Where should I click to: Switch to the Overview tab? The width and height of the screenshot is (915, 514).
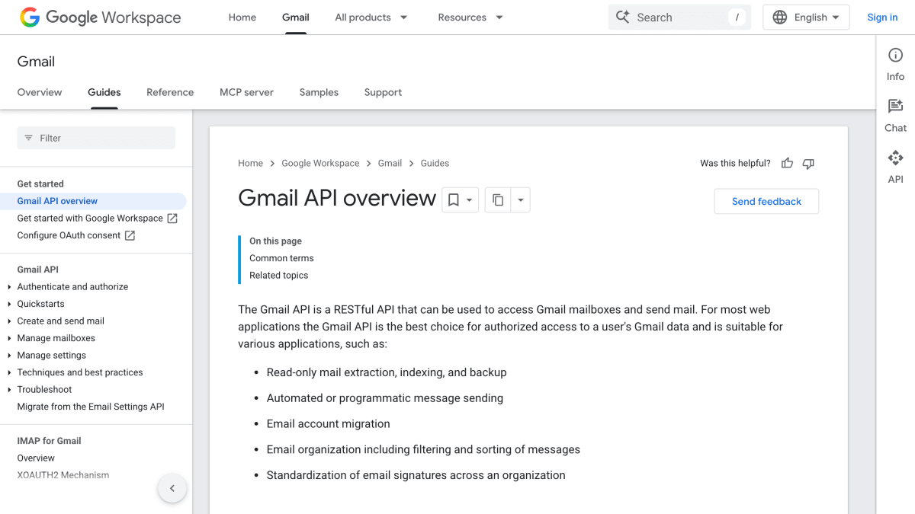point(40,92)
